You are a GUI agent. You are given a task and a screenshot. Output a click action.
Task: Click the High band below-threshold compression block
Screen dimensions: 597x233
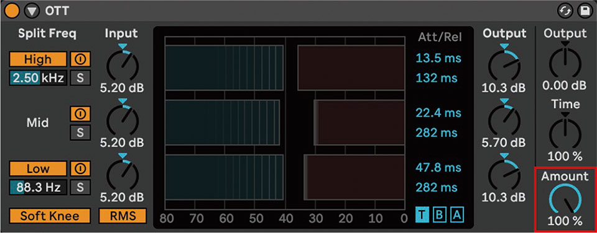click(224, 68)
